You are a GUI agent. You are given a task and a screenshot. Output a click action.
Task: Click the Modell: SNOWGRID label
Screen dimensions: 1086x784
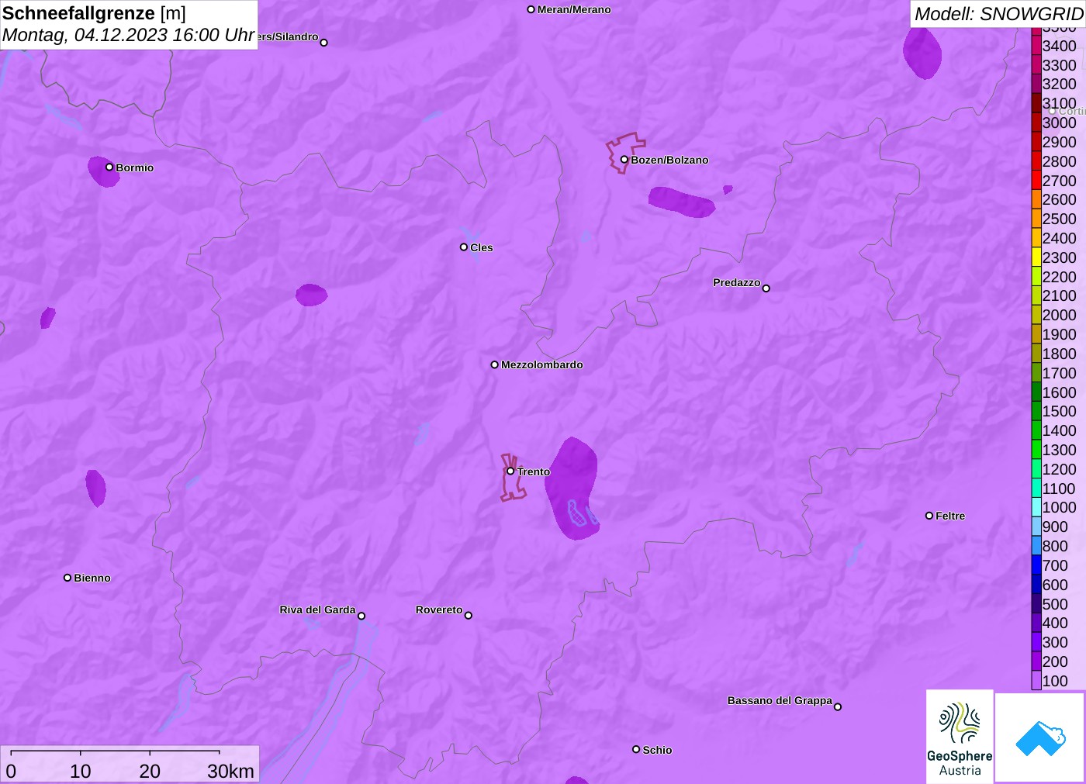pos(998,14)
